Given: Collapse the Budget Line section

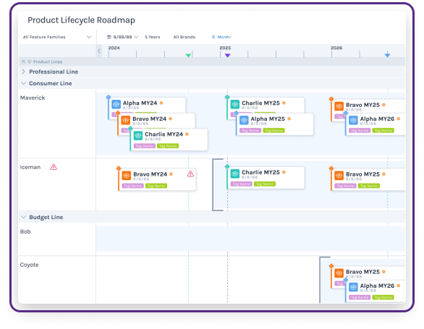Looking at the screenshot, I should click(24, 217).
